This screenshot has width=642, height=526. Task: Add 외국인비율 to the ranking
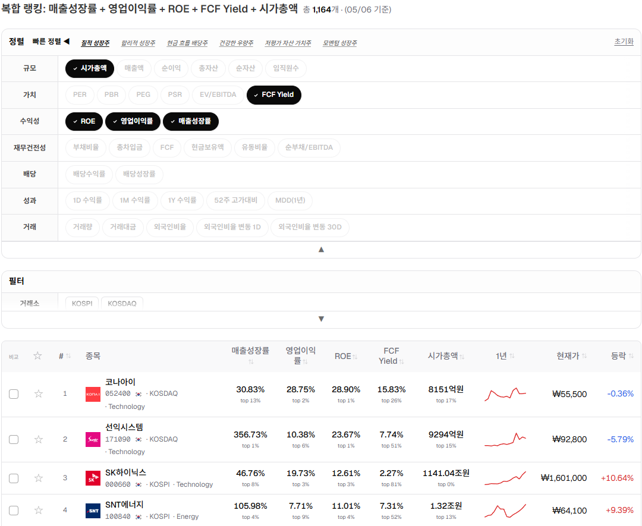[x=170, y=227]
